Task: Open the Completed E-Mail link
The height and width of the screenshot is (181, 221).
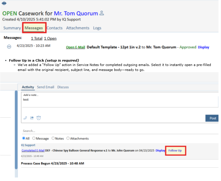Action: [33, 150]
